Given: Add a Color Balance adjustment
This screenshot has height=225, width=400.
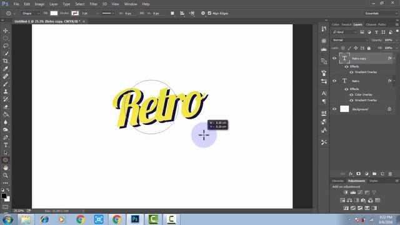Looking at the screenshot, I should coord(349,200).
